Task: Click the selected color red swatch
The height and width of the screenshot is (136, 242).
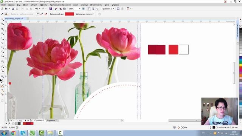Action: pyautogui.click(x=70, y=14)
